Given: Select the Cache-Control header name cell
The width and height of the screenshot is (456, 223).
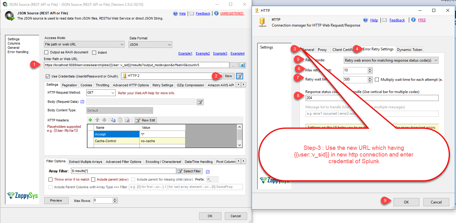Looking at the screenshot, I should pyautogui.click(x=117, y=141).
